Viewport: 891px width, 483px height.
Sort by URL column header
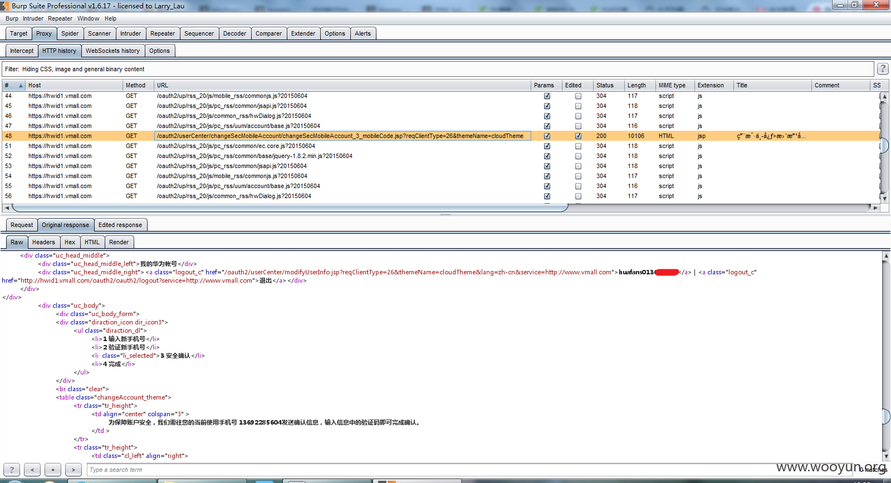click(342, 85)
